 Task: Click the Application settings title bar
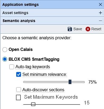52,5
